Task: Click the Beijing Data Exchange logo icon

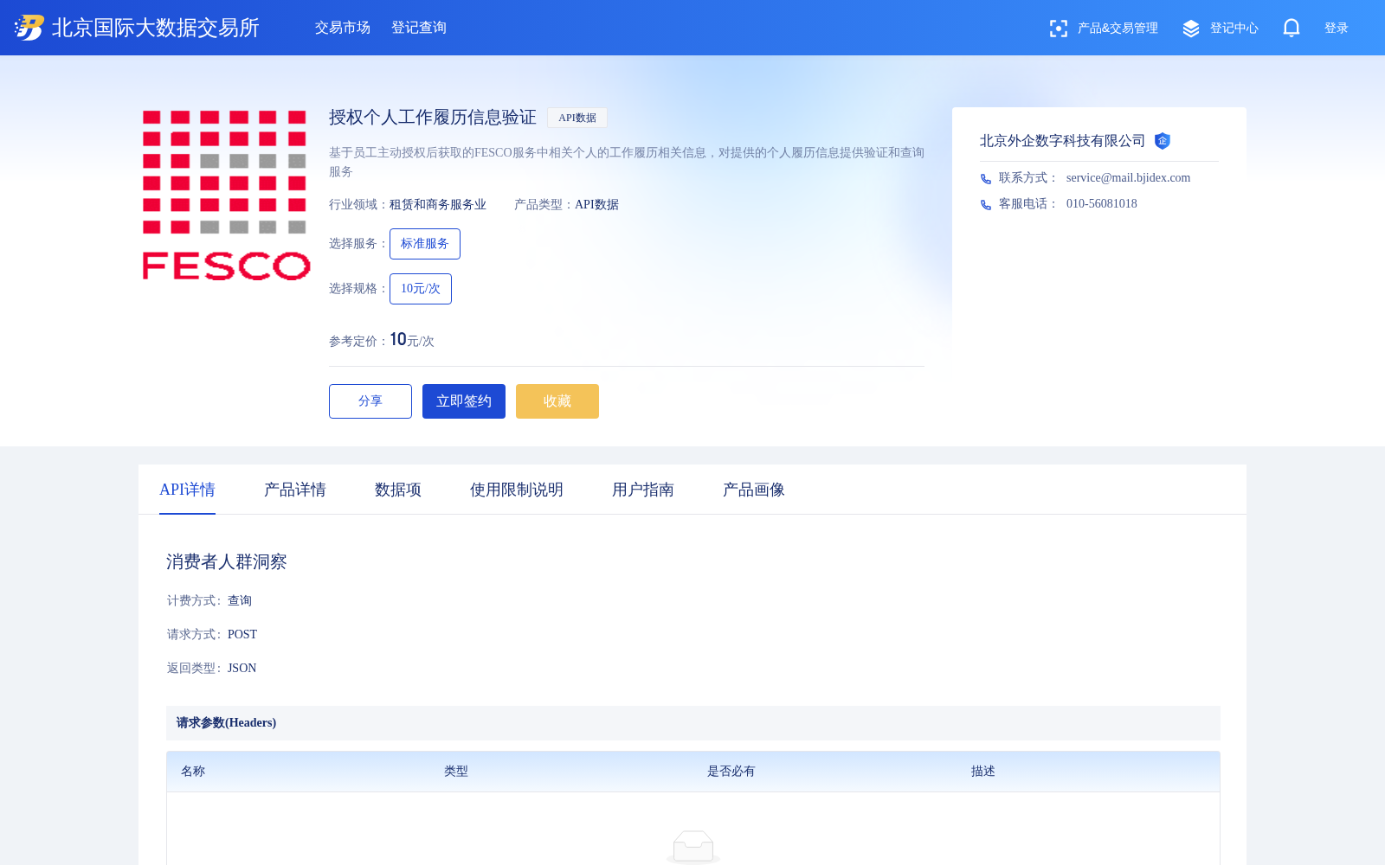Action: tap(29, 28)
